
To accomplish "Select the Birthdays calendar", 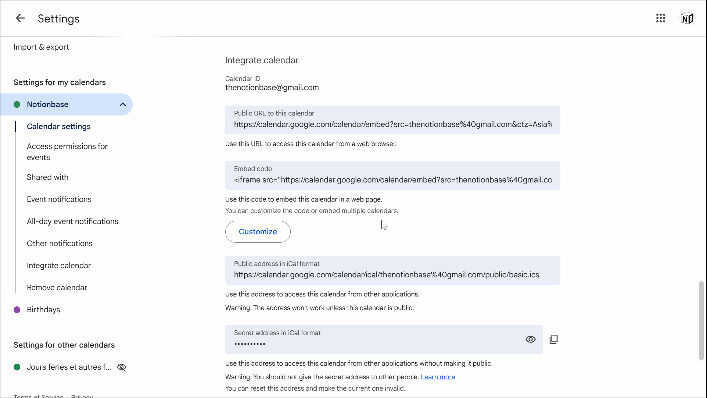I will click(43, 310).
